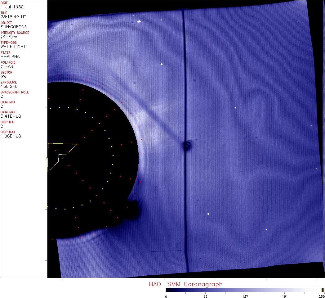
Task: Select the yellow x marker inside the black disk
Action: click(x=99, y=124)
